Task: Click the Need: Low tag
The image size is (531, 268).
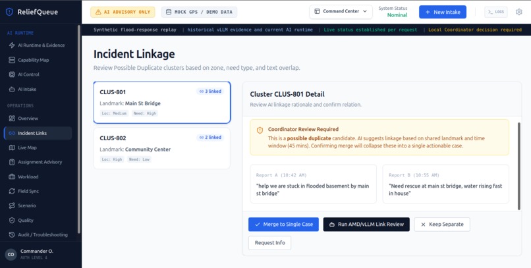Action: 139,159
